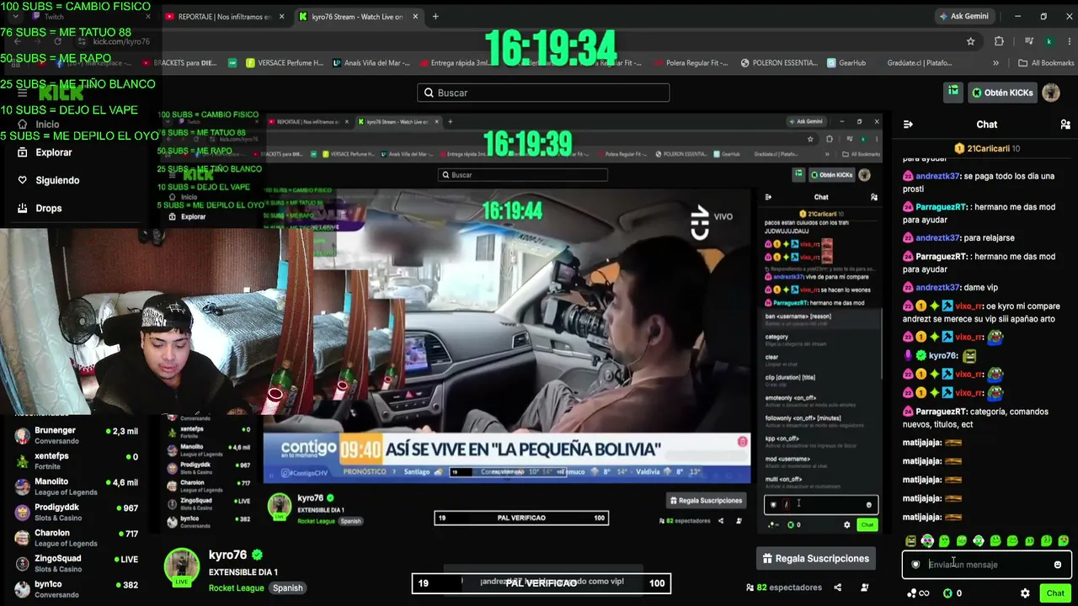This screenshot has height=606, width=1078.
Task: Click the kyro76 channel name below the video
Action: pyautogui.click(x=227, y=555)
